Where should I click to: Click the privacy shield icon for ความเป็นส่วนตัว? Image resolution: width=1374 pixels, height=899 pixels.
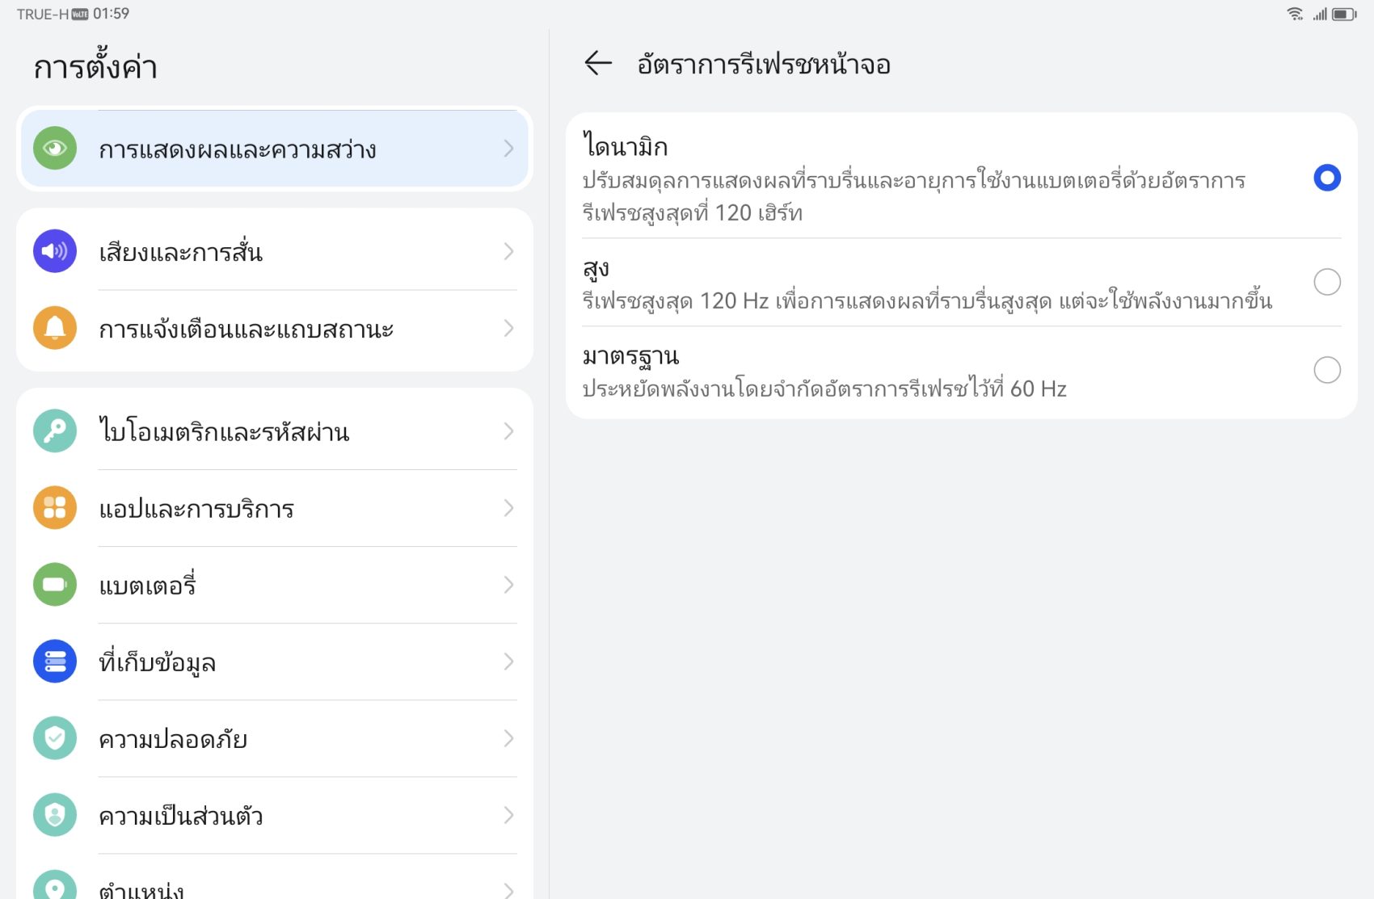coord(55,814)
